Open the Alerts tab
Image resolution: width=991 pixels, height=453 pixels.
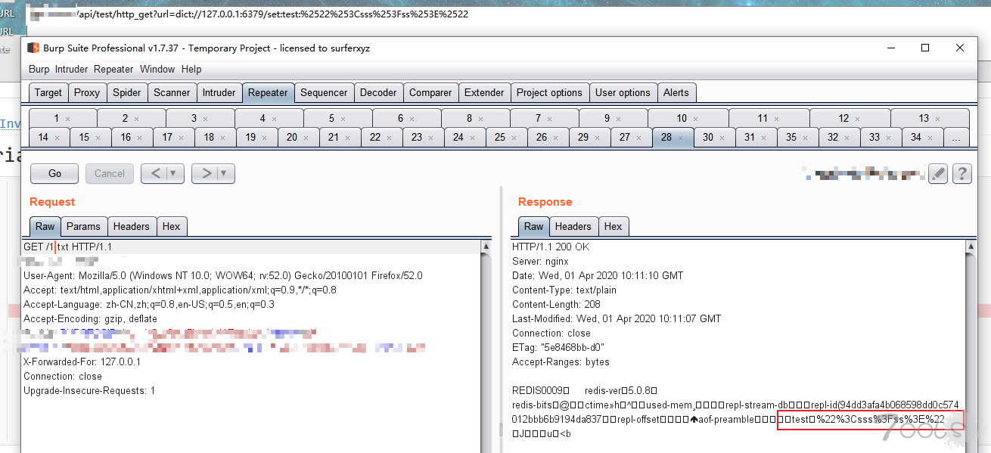[x=676, y=92]
